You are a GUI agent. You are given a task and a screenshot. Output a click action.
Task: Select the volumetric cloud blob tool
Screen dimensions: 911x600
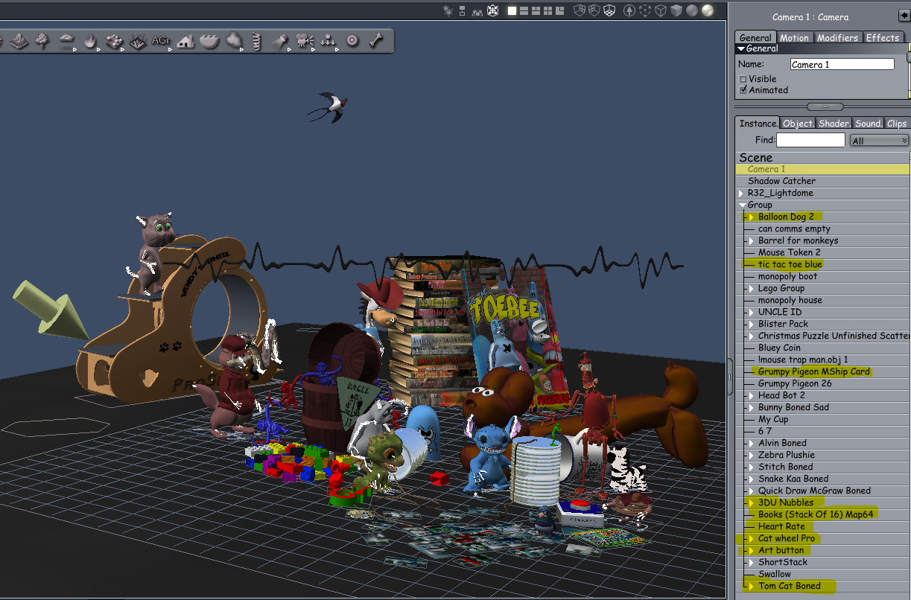[x=233, y=41]
